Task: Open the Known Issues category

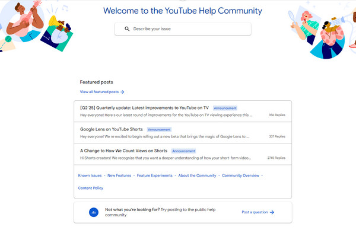Action: [x=90, y=175]
